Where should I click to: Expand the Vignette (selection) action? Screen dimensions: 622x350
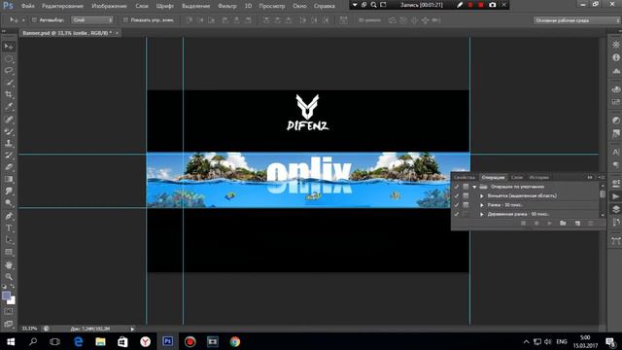[x=482, y=195]
